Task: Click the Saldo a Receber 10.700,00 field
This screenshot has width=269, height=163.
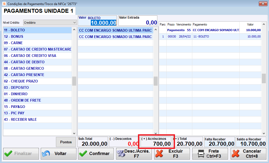Action: click(251, 142)
